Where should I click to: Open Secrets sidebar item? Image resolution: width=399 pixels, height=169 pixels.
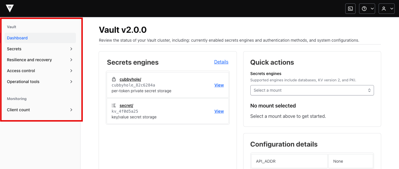[x=40, y=49]
